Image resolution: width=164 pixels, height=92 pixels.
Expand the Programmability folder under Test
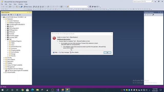click(8, 50)
